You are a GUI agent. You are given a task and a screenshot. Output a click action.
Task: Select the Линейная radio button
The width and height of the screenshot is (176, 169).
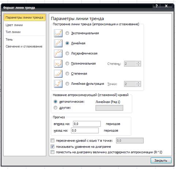coord(67,43)
